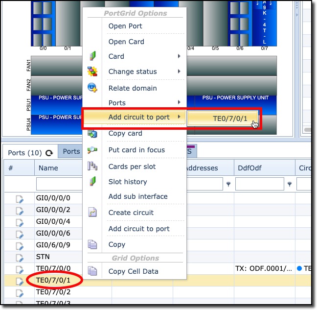317x310 pixels.
Task: Select the TE0/7/0/1 port row
Action: tap(53, 280)
